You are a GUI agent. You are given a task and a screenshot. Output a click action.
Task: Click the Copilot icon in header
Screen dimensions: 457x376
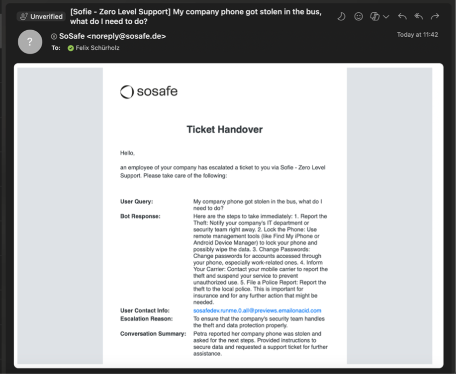point(375,16)
